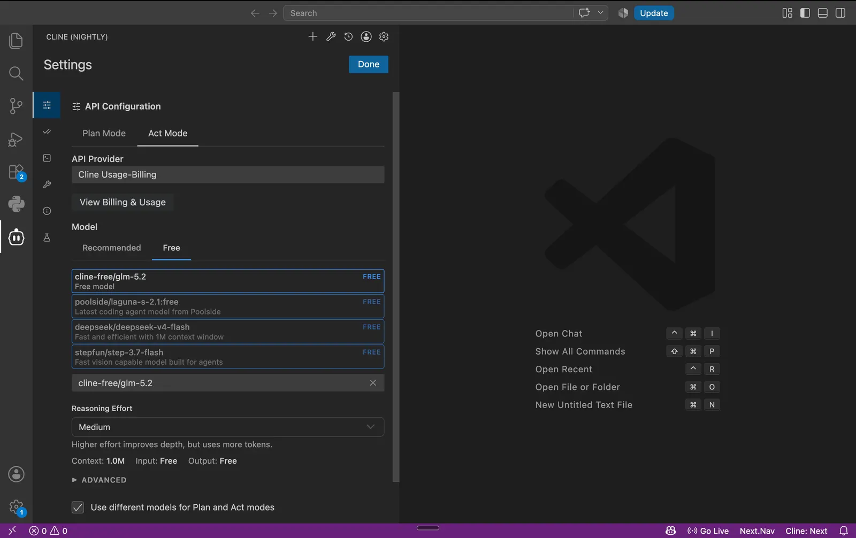Switch to Act Mode tab

tap(167, 133)
